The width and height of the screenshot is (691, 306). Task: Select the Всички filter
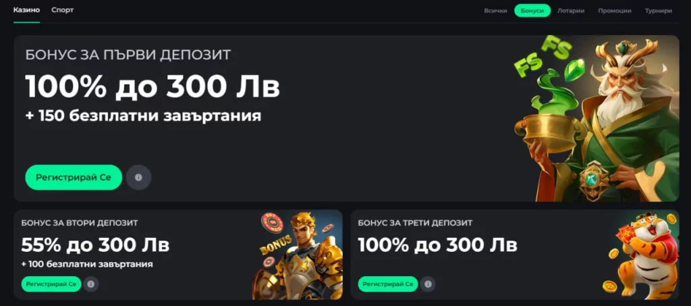click(x=495, y=11)
